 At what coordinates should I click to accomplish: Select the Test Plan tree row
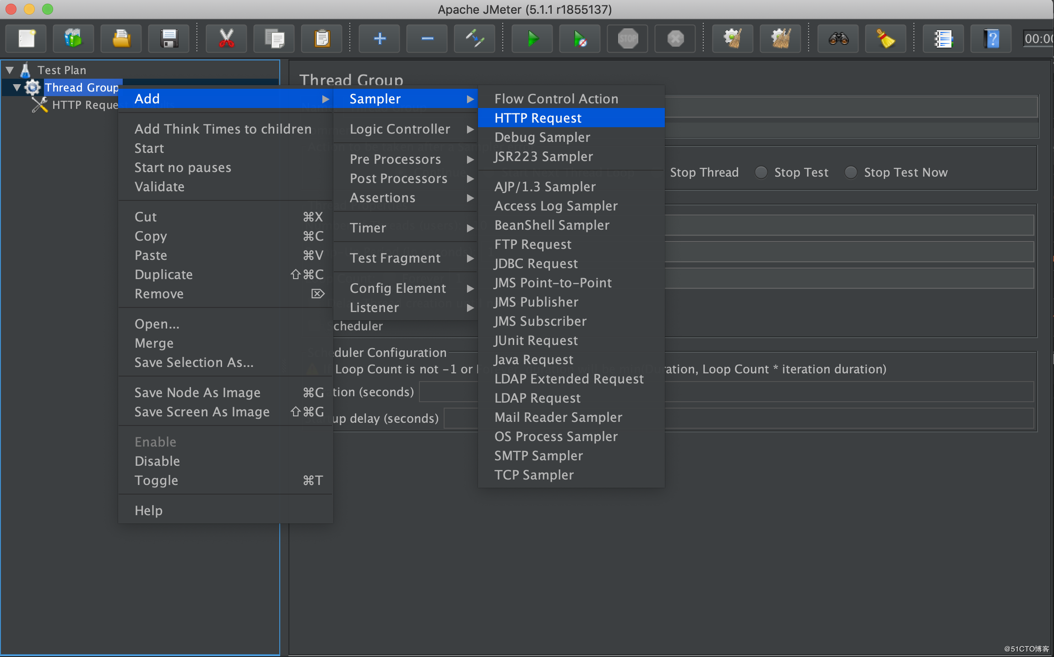62,70
